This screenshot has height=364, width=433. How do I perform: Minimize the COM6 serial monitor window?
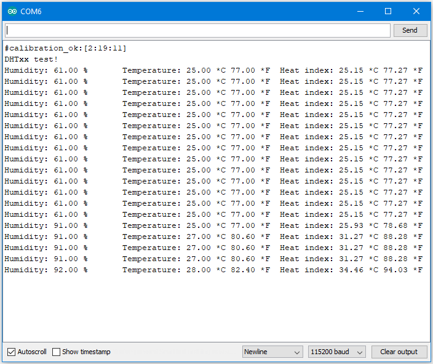[360, 11]
